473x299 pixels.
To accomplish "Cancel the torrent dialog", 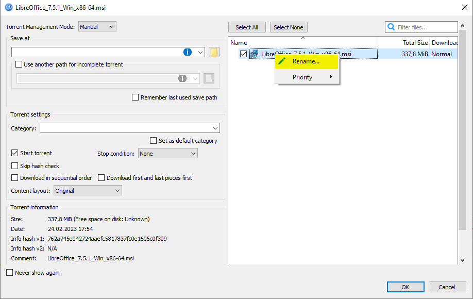I will [447, 287].
